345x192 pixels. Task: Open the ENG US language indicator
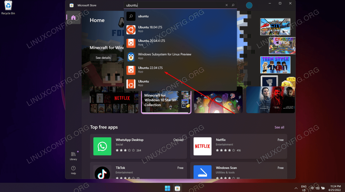point(304,188)
